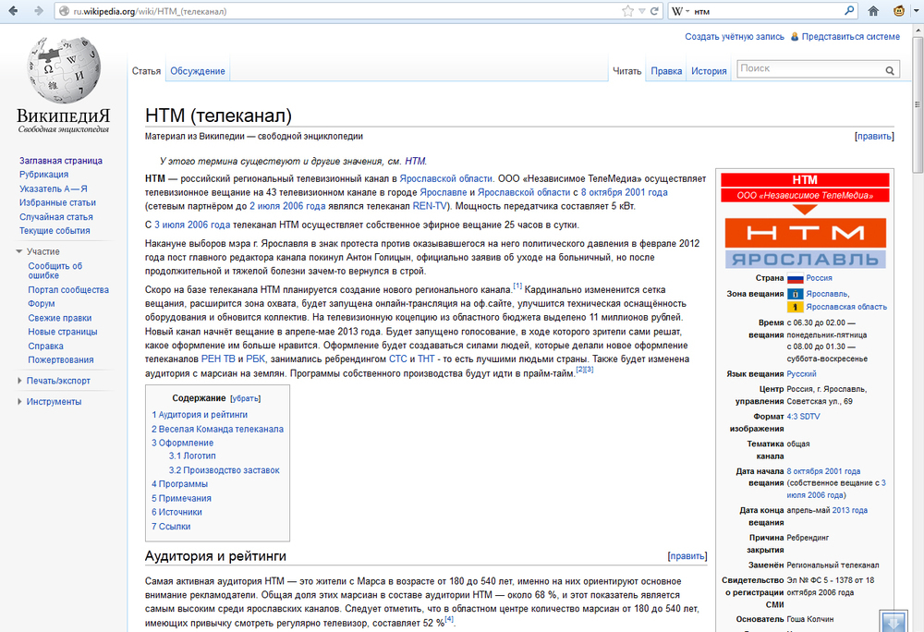Jump to contents entry 4 Программы
Image resolution: width=924 pixels, height=632 pixels.
coord(180,484)
